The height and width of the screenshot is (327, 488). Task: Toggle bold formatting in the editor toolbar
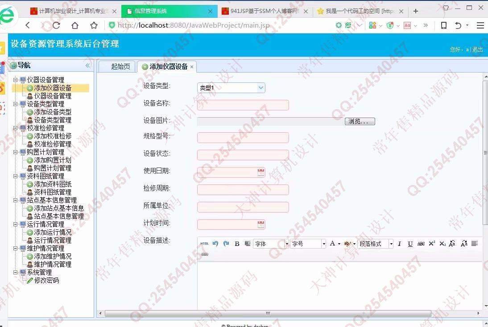pyautogui.click(x=237, y=244)
